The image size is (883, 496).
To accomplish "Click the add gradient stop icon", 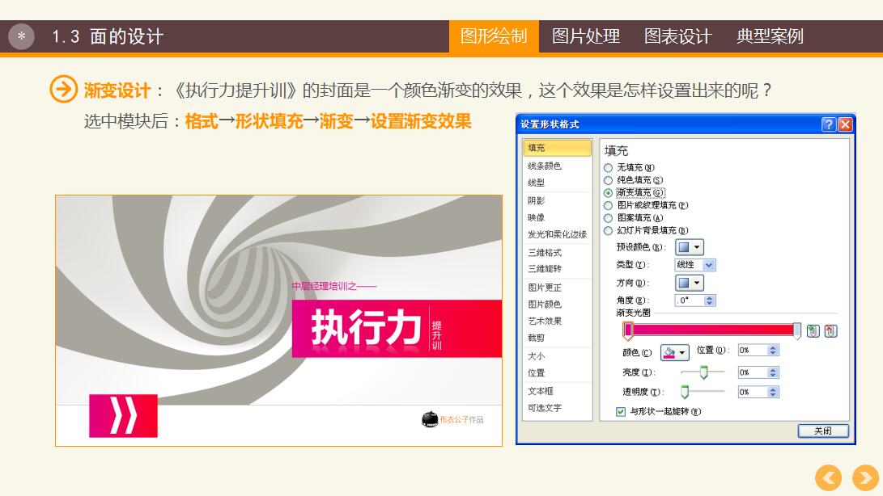I will [x=813, y=331].
